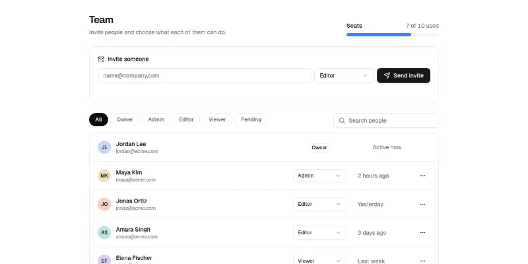Click the name Elena Fischer

click(x=134, y=258)
